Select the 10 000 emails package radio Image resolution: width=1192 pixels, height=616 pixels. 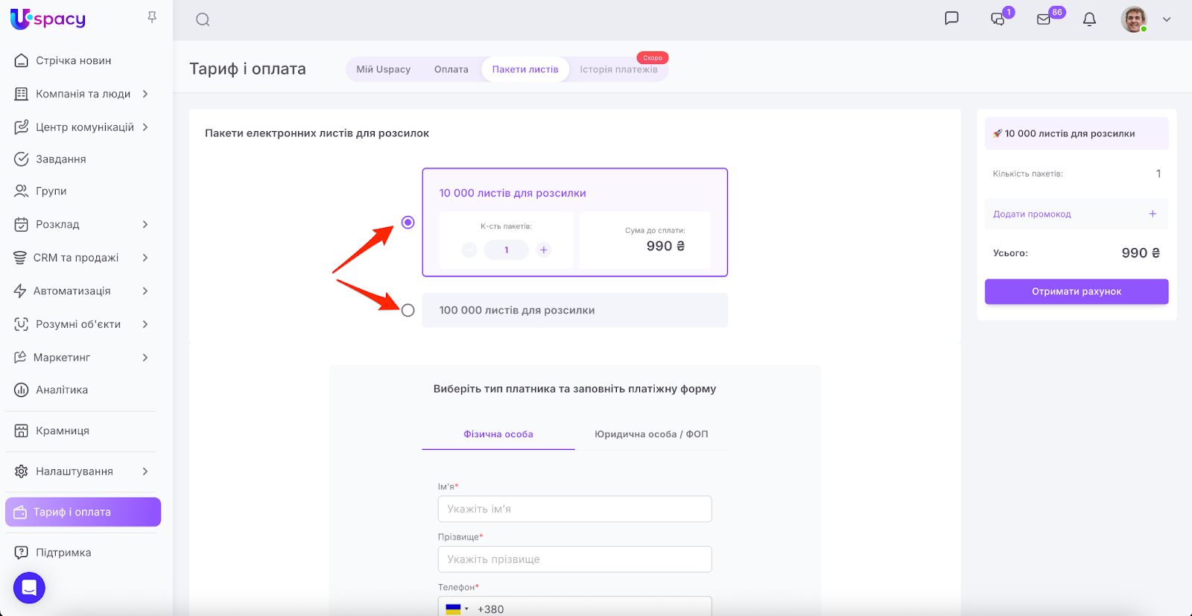[408, 223]
